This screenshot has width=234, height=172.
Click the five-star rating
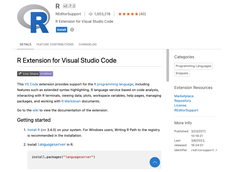[128, 14]
